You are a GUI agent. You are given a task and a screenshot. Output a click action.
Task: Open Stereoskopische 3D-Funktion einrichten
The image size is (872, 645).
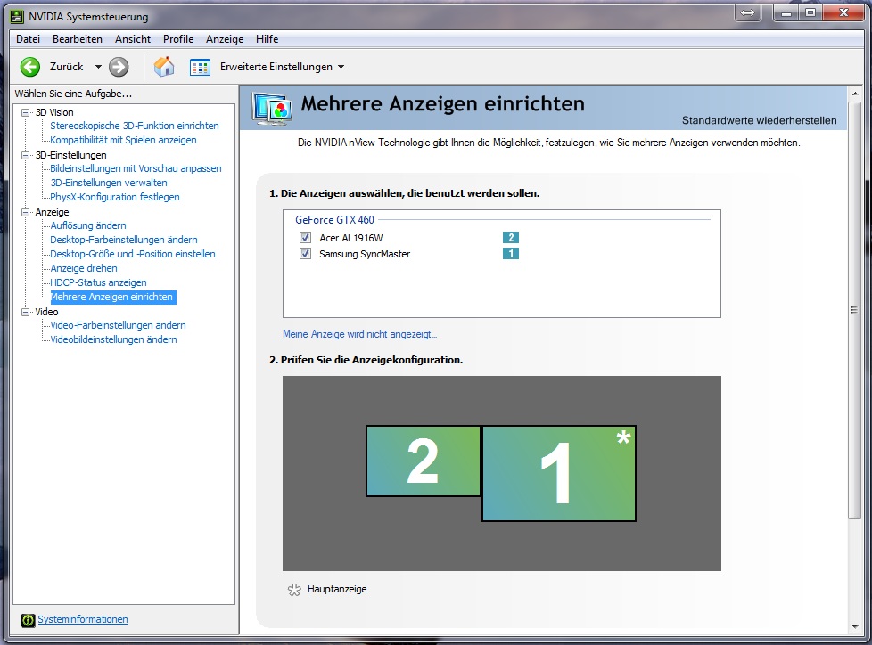click(x=135, y=126)
